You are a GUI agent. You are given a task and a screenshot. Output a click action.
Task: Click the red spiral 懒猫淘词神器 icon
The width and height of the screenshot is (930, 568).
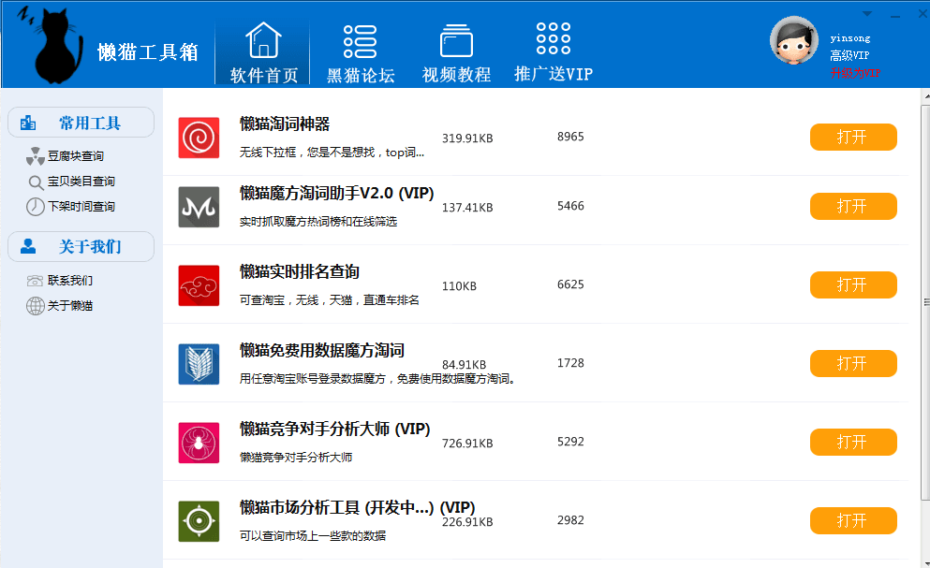(199, 138)
